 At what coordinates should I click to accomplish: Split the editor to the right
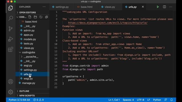[164, 7]
